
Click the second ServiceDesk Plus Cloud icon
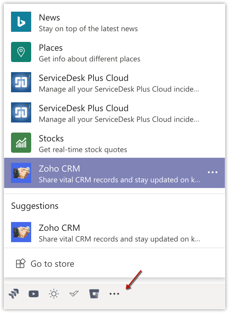click(21, 112)
